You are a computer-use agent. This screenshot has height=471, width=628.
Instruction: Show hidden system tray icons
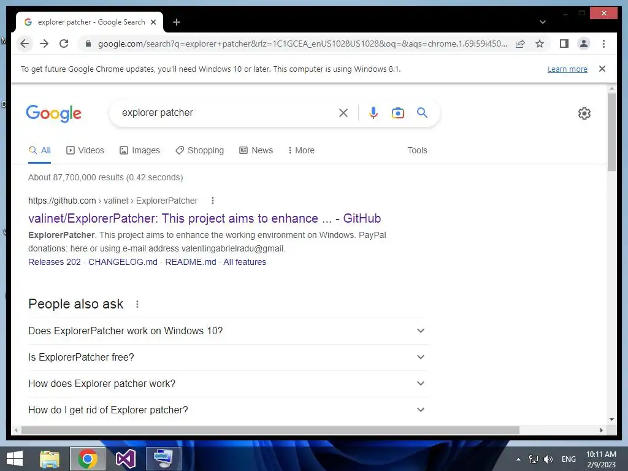[518, 459]
